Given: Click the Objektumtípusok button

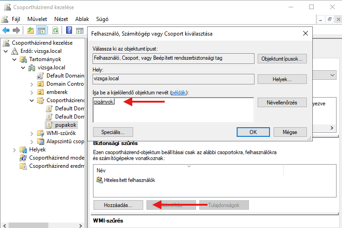Looking at the screenshot, I should pos(282,59).
